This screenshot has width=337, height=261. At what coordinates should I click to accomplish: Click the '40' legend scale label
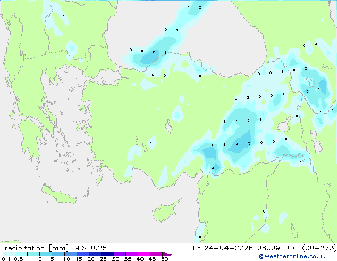pyautogui.click(x=140, y=259)
